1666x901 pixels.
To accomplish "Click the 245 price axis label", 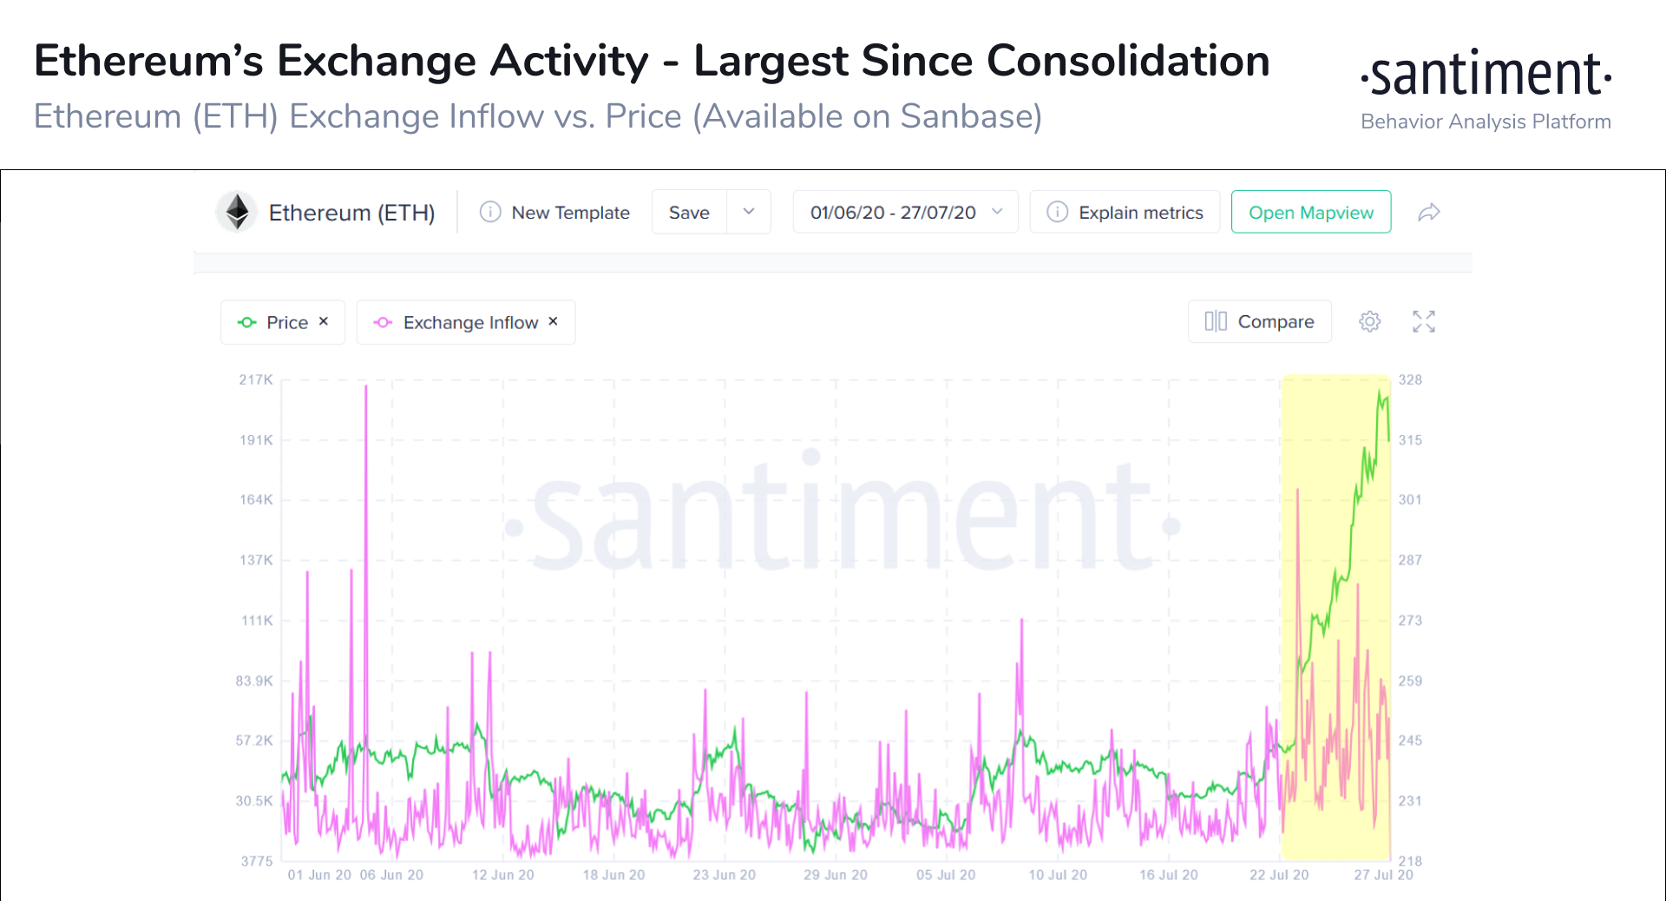I will 1410,740.
